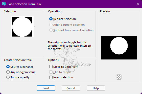Click the Cancel button
Viewport: 142px width, 94px height.
[x=71, y=88]
